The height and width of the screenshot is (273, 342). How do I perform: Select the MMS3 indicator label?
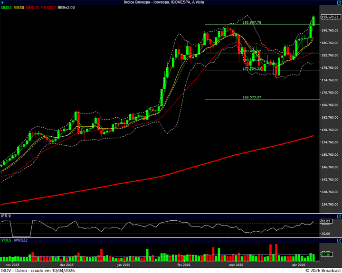(7, 8)
